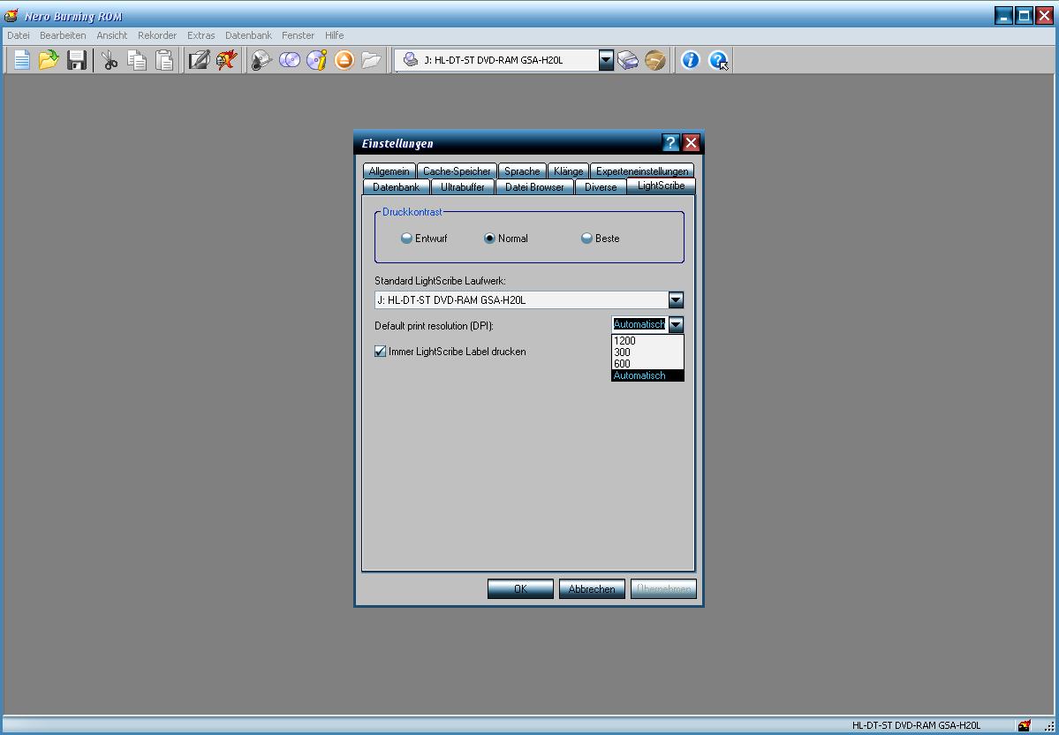Viewport: 1059px width, 735px height.
Task: Open the Datei menu
Action: coord(19,35)
